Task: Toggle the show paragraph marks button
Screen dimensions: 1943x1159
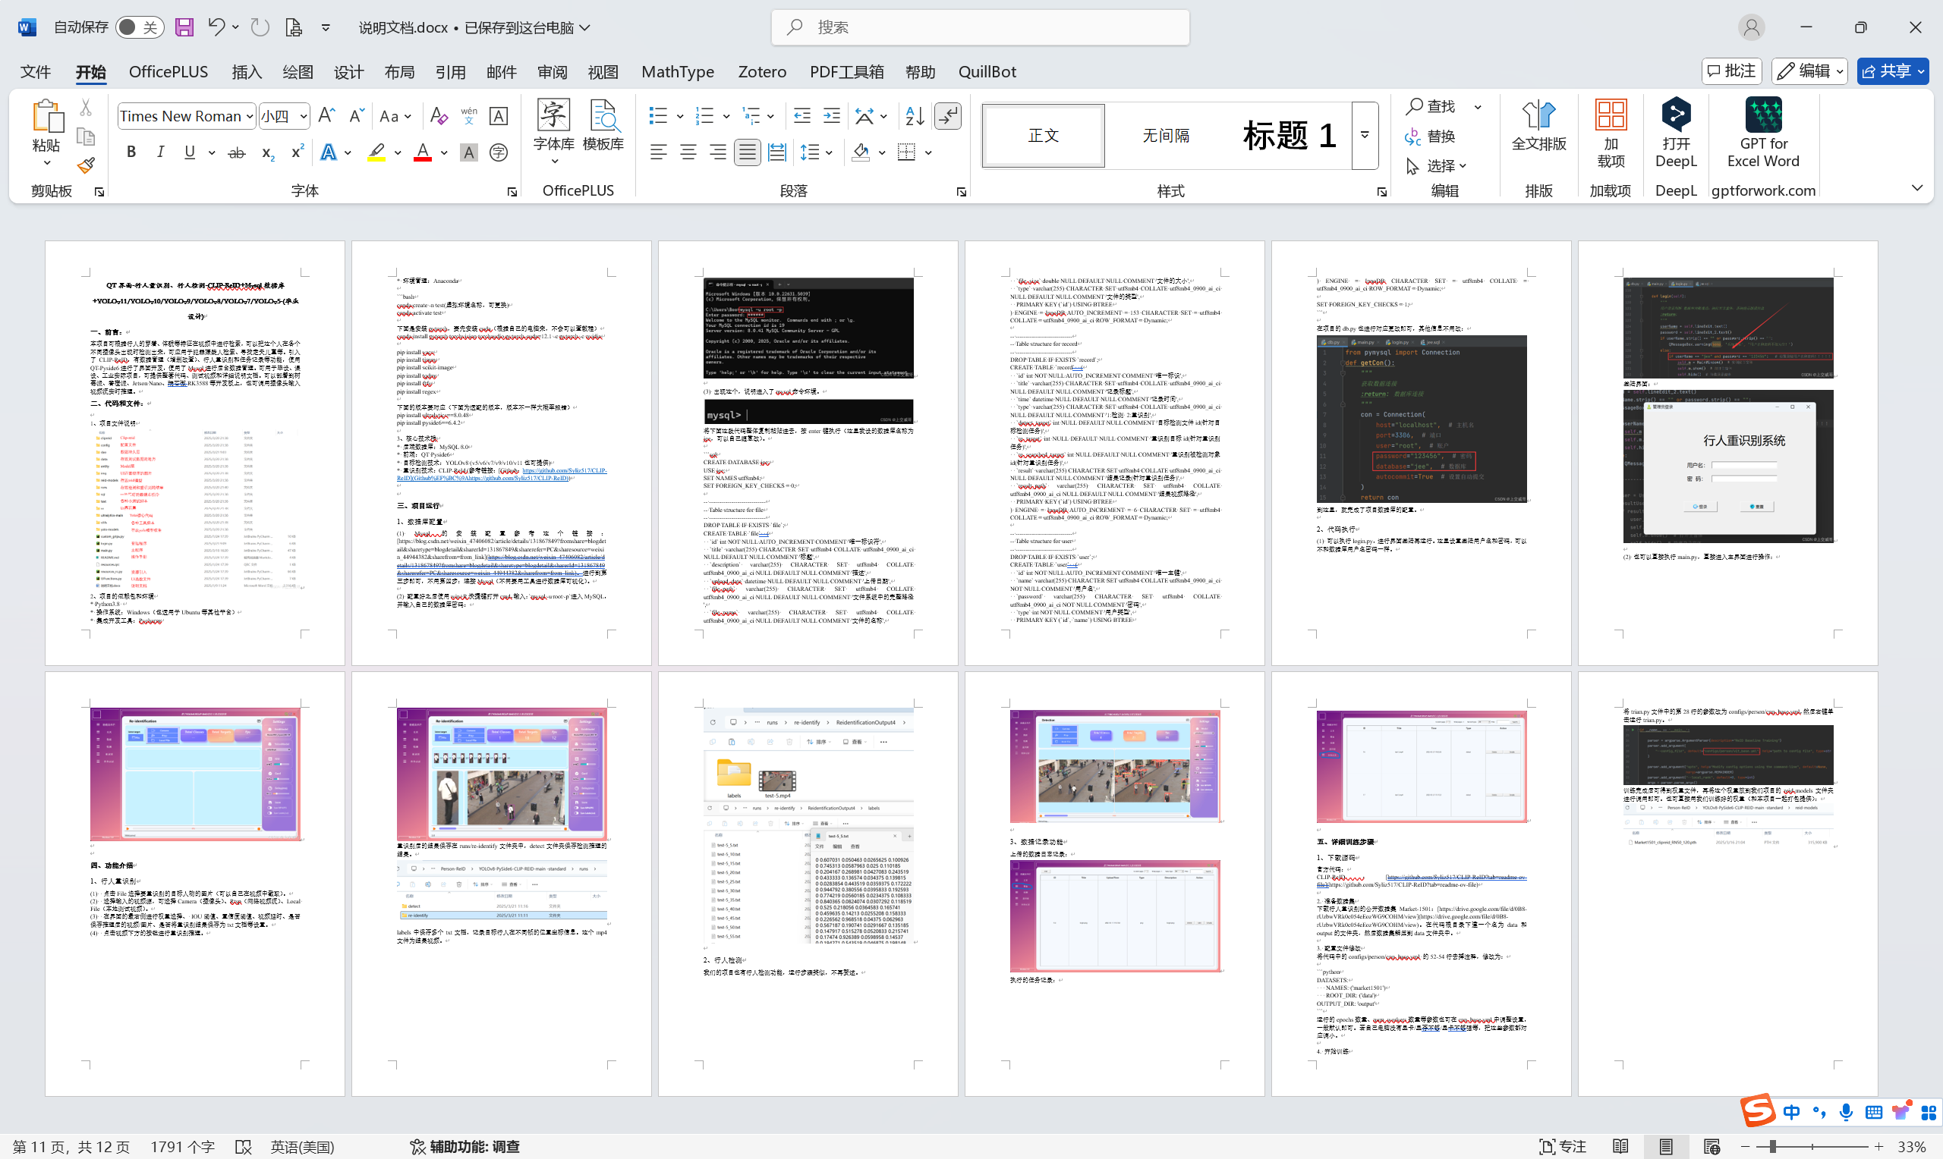Action: (x=948, y=116)
